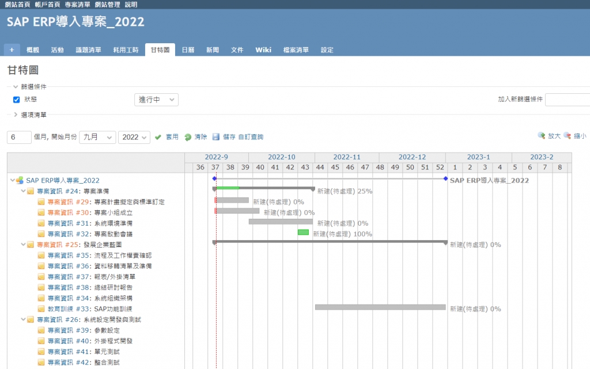Click the Save (儲存) floppy disk icon

tap(216, 137)
